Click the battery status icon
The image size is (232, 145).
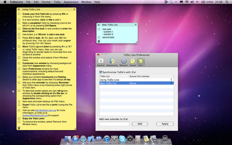[203, 2]
